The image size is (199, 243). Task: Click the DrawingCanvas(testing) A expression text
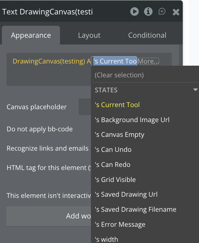[52, 61]
